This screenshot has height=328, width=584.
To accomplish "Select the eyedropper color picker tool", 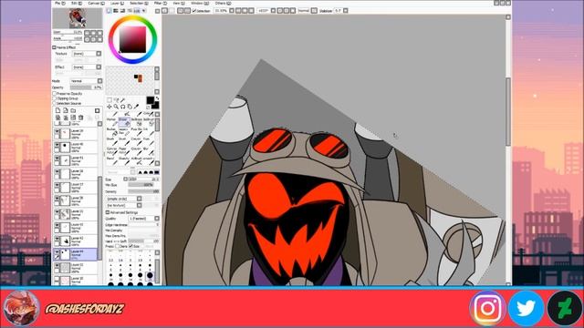I will coord(136,107).
